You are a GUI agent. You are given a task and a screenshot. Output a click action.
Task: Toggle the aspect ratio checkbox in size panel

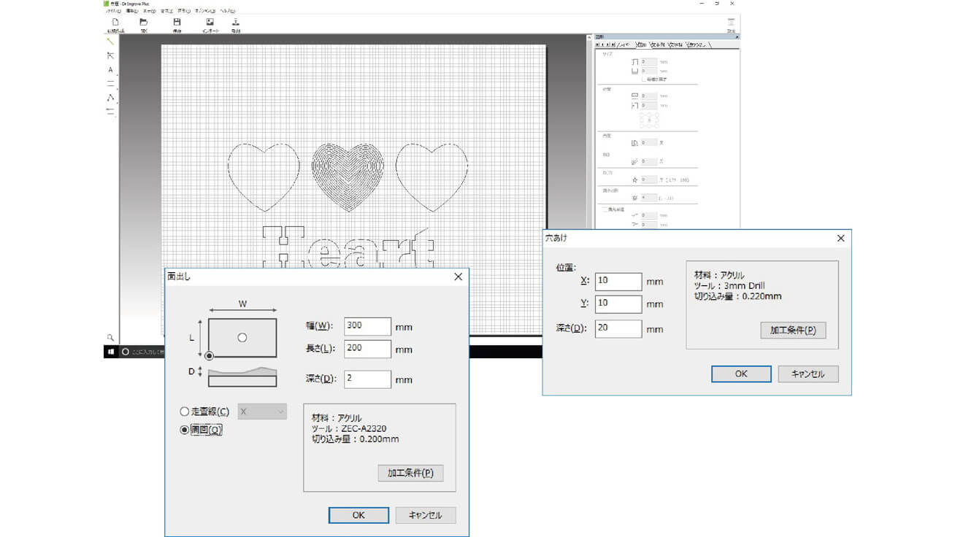[x=643, y=79]
